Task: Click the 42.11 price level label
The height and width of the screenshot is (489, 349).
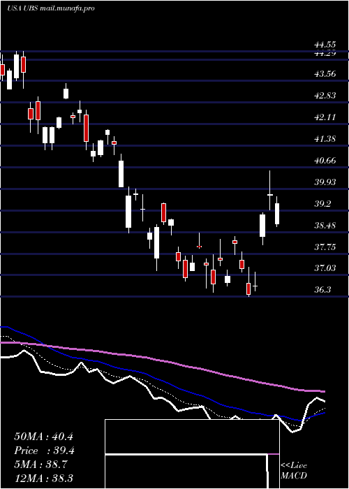Action: coord(325,117)
